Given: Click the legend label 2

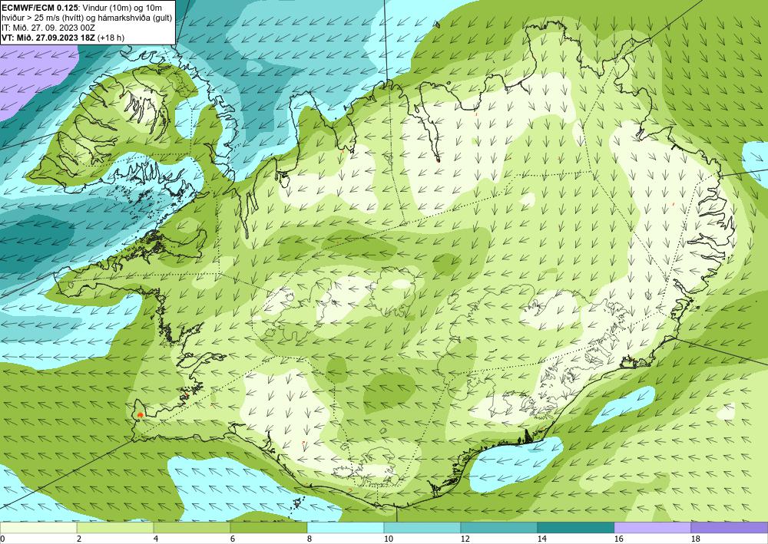Looking at the screenshot, I should coord(78,539).
